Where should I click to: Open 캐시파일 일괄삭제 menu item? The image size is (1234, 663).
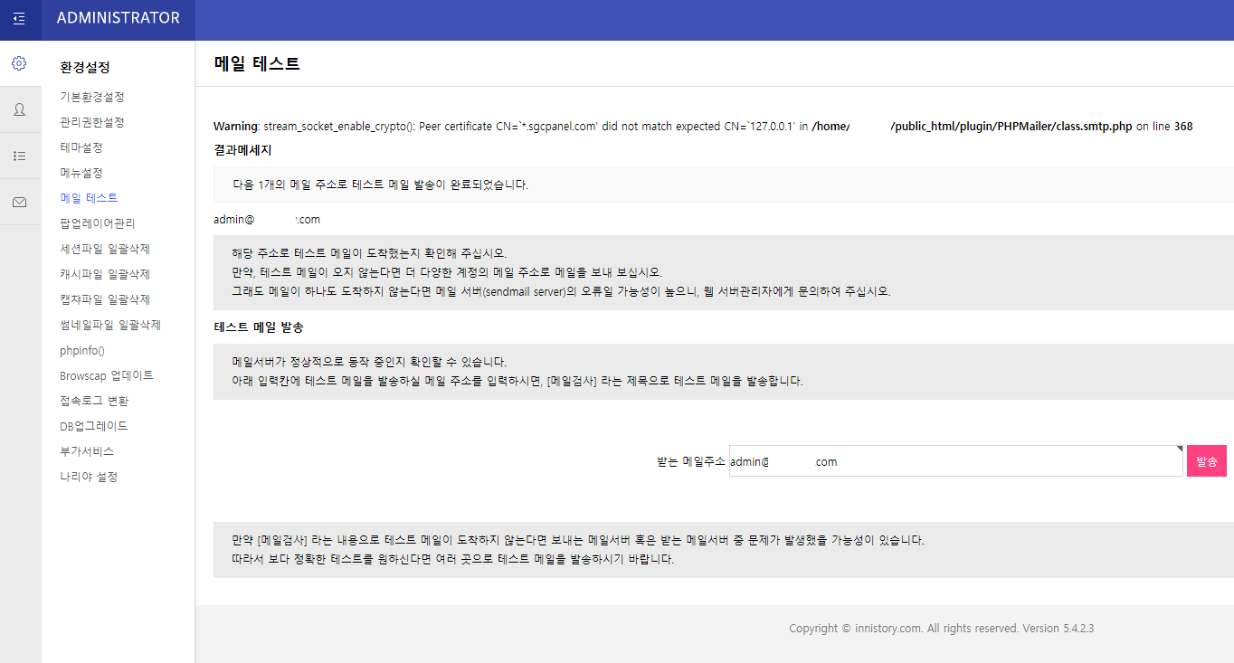[x=104, y=274]
